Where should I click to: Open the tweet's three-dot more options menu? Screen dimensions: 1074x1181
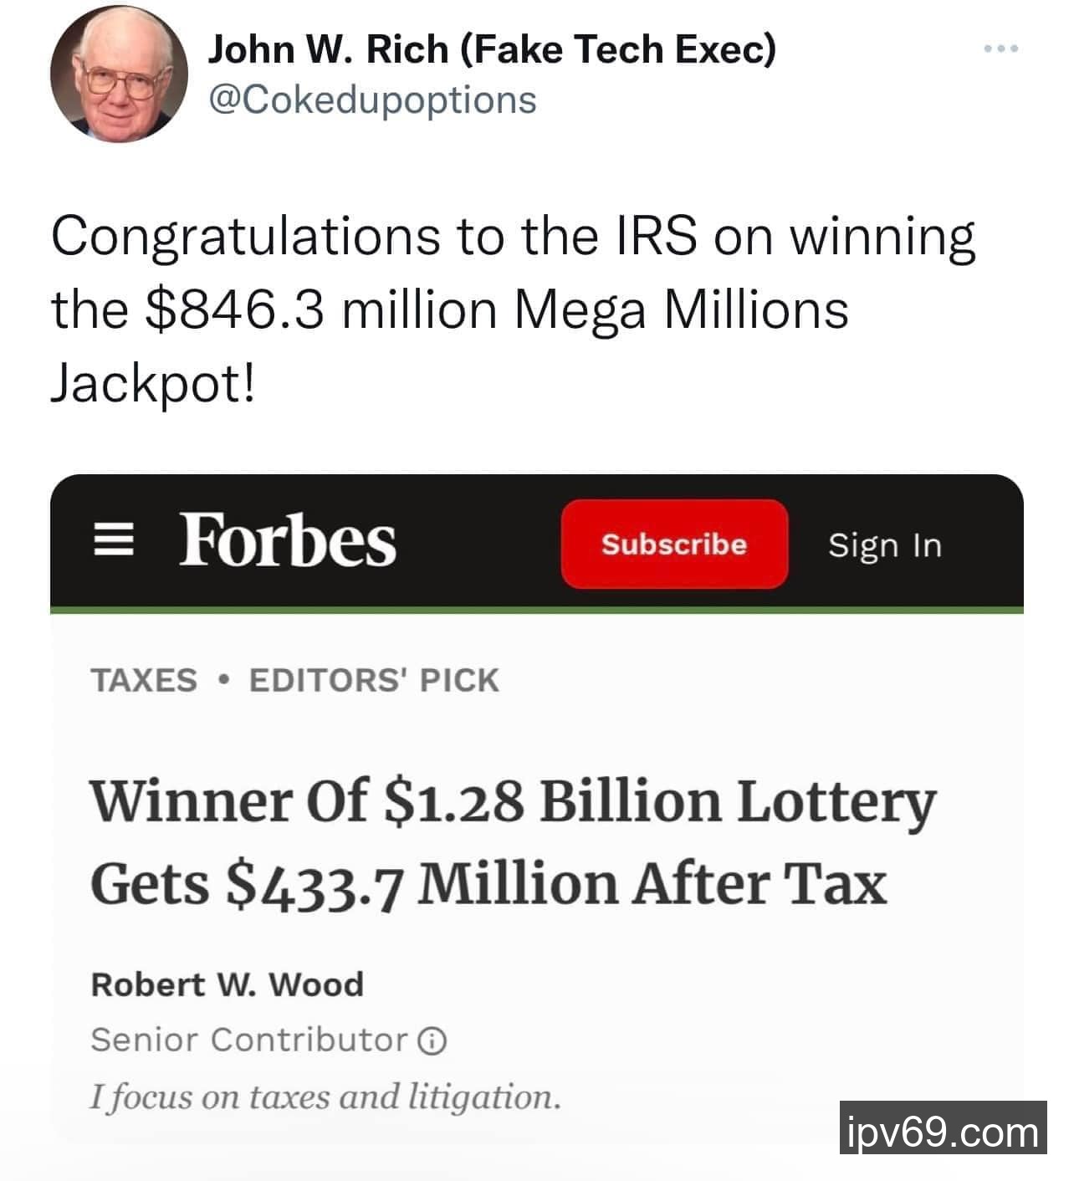pyautogui.click(x=1000, y=49)
